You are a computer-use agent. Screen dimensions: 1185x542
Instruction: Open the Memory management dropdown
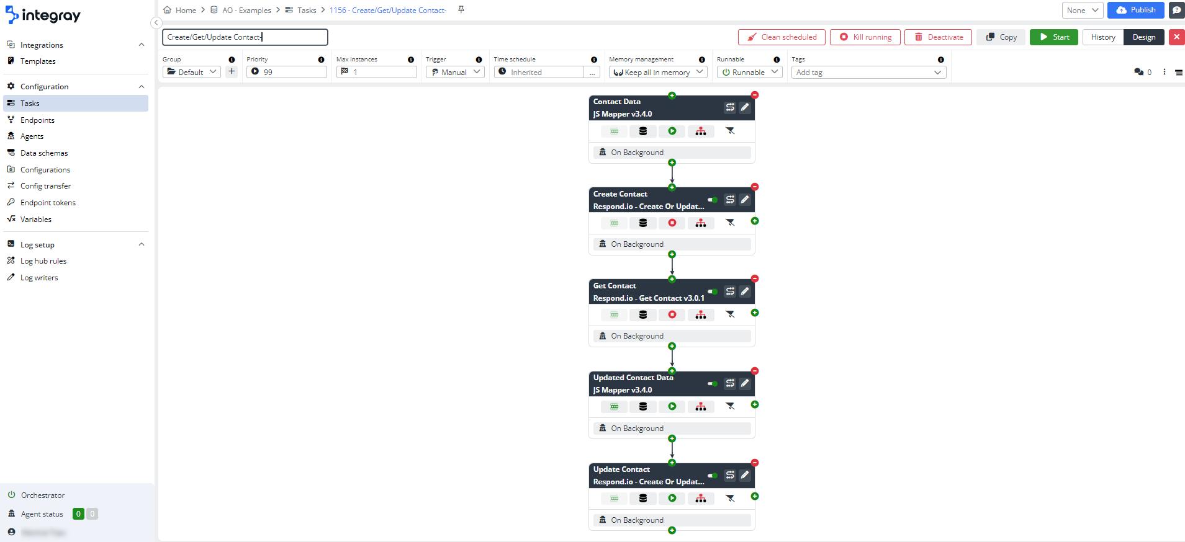tap(658, 73)
